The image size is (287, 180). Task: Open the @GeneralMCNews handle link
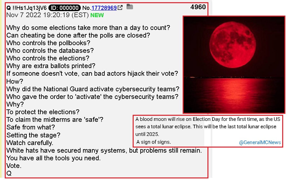(260, 142)
